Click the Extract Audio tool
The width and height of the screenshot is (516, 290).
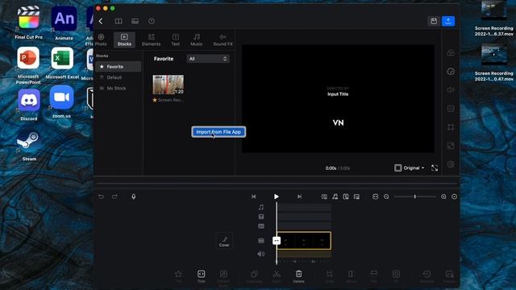(223, 278)
